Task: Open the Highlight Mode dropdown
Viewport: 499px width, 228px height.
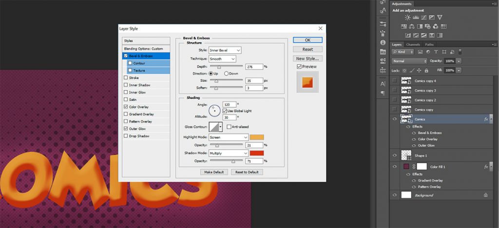Action: coord(229,137)
